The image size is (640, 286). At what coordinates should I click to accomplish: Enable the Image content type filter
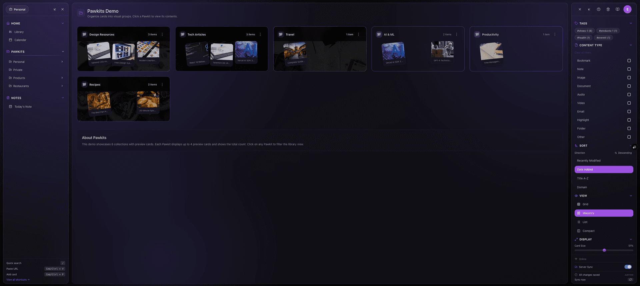629,78
